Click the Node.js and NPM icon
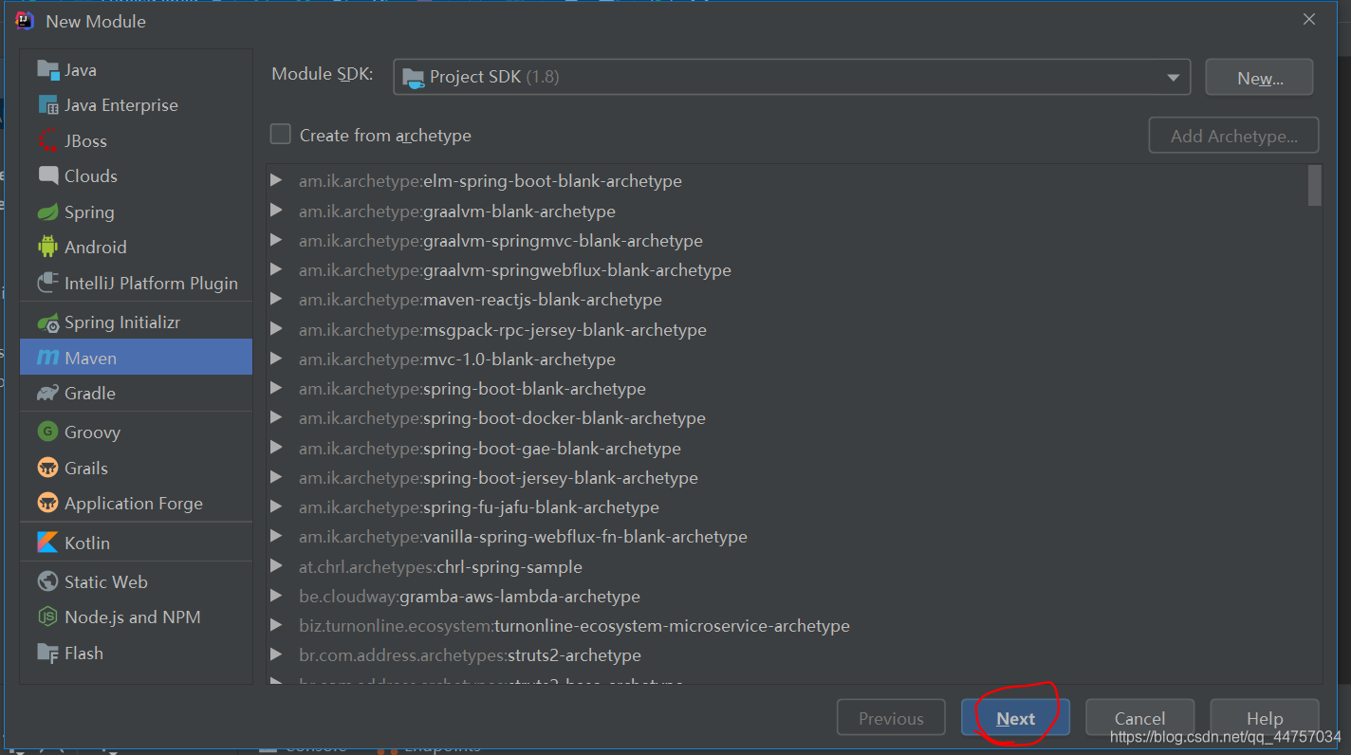 [48, 617]
